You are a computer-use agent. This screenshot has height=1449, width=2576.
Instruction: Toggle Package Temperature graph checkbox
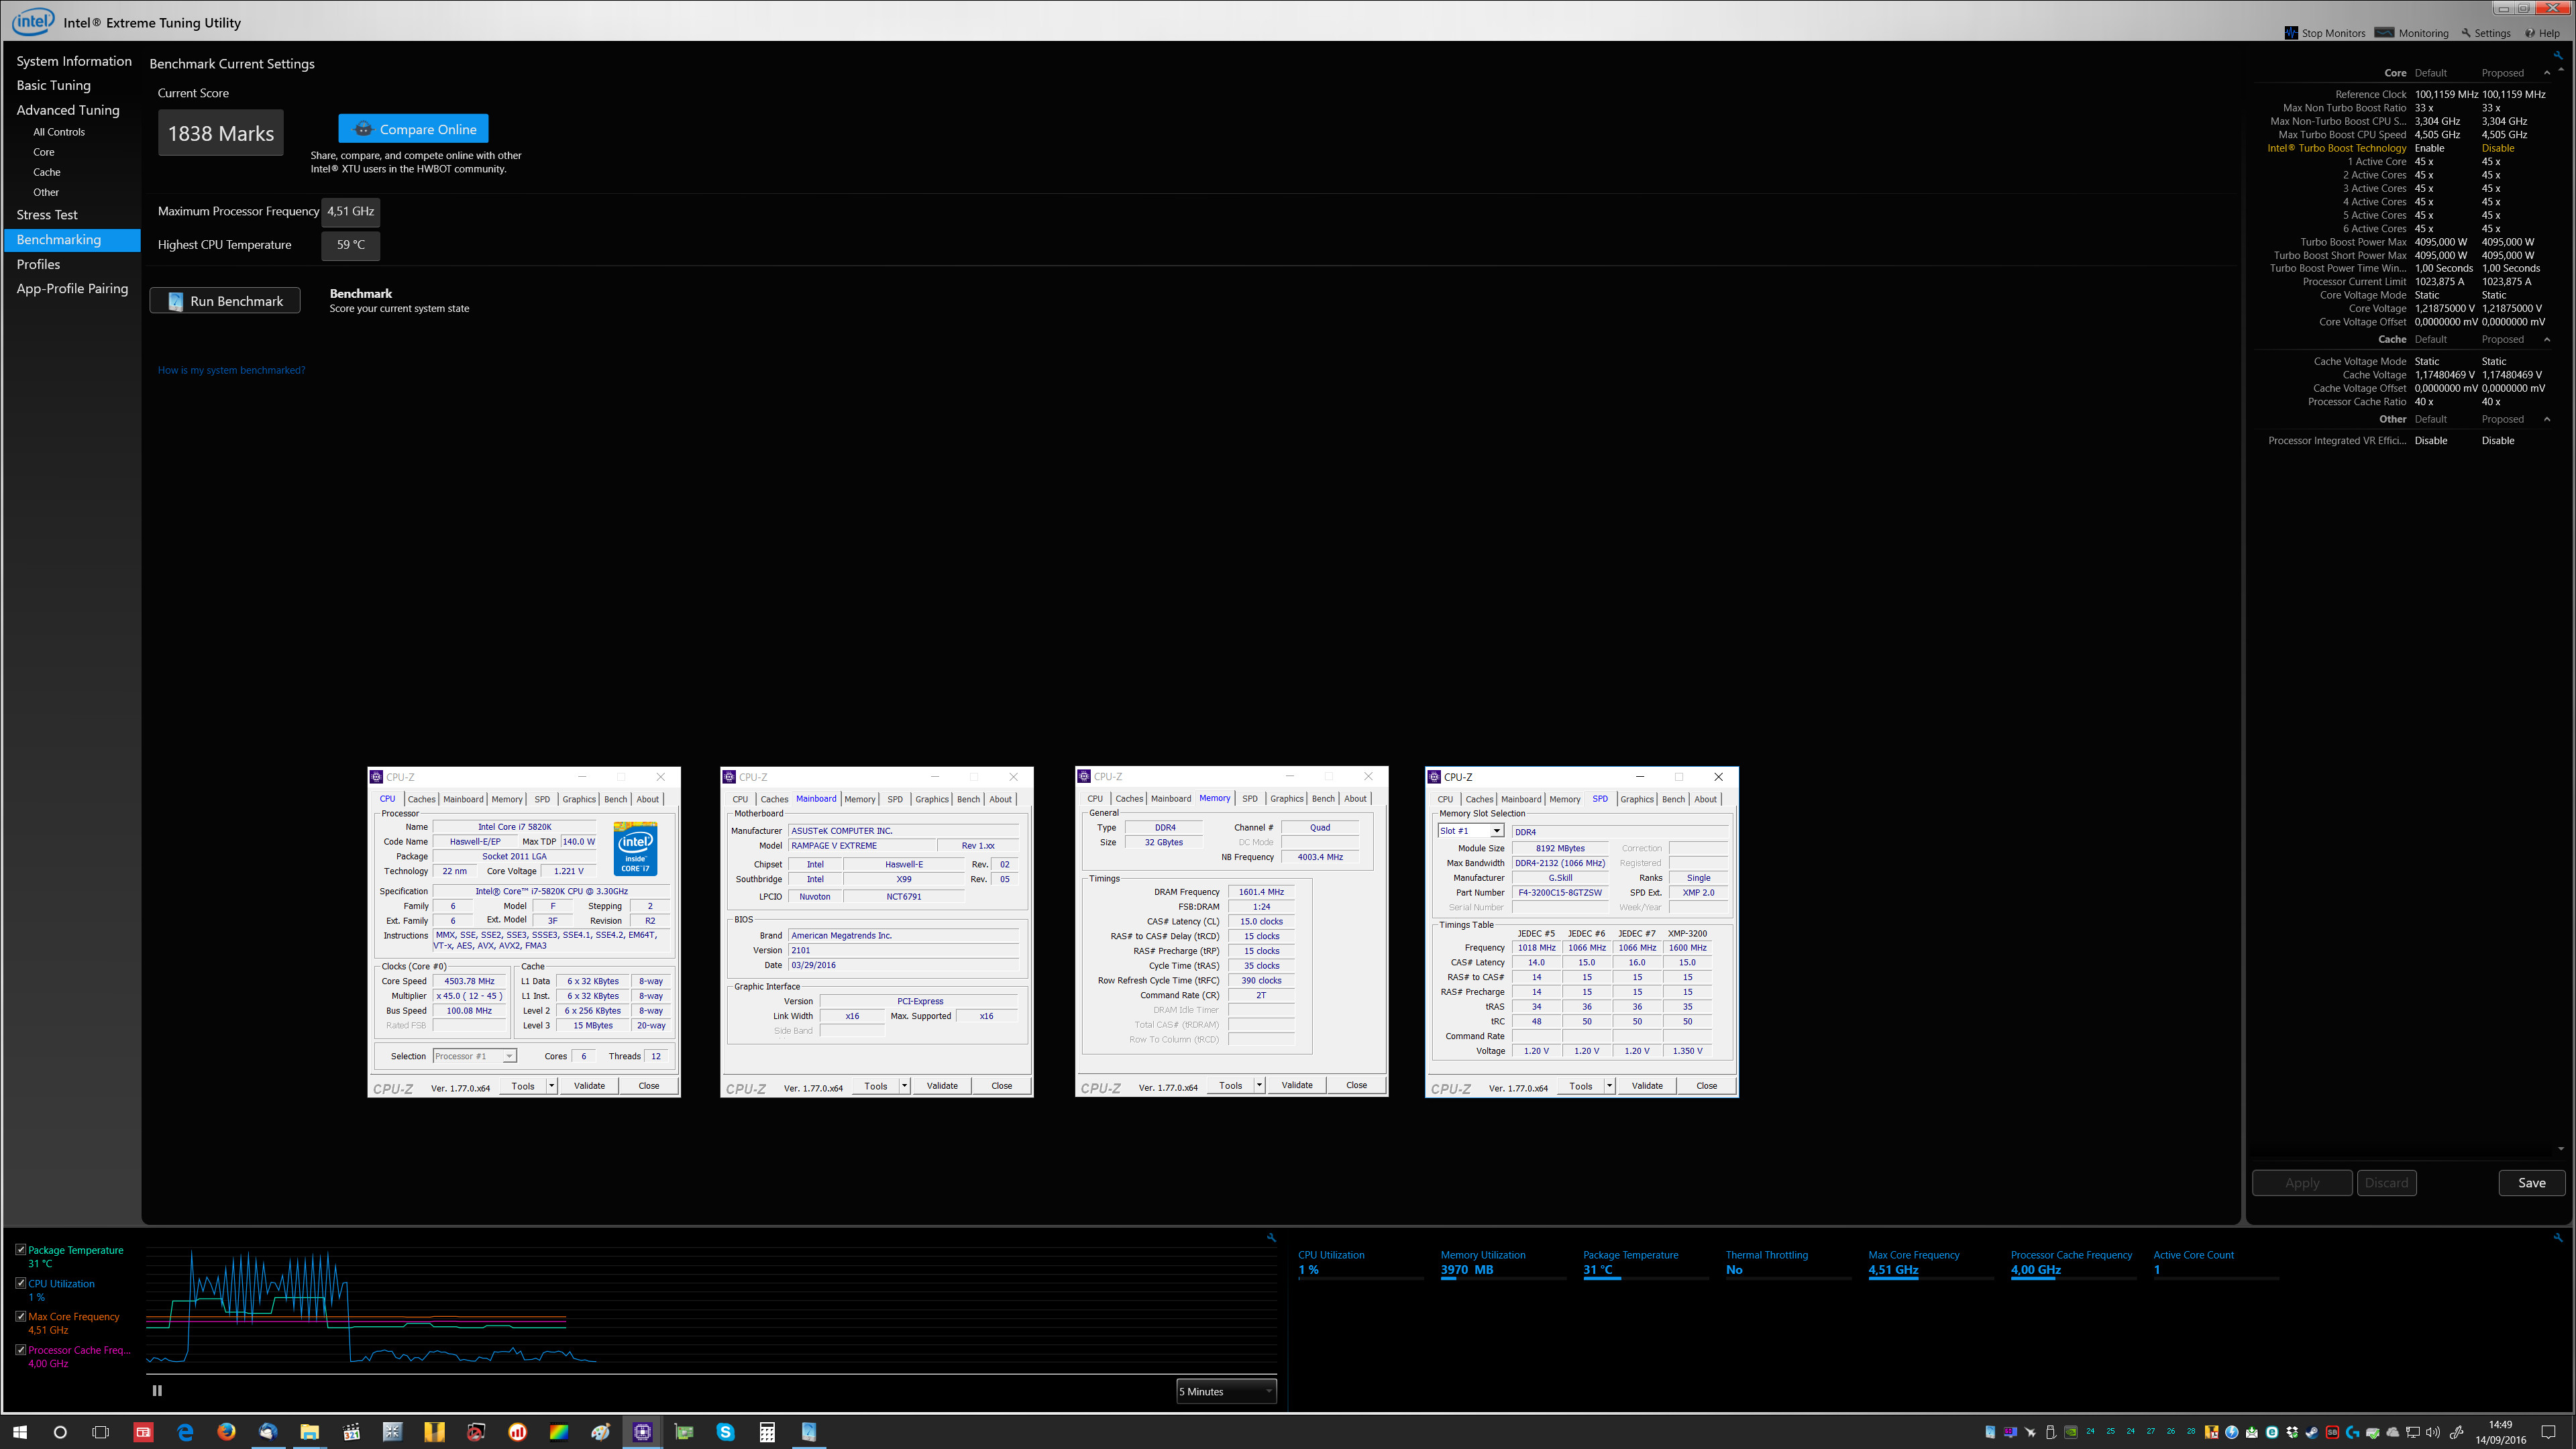click(x=21, y=1249)
